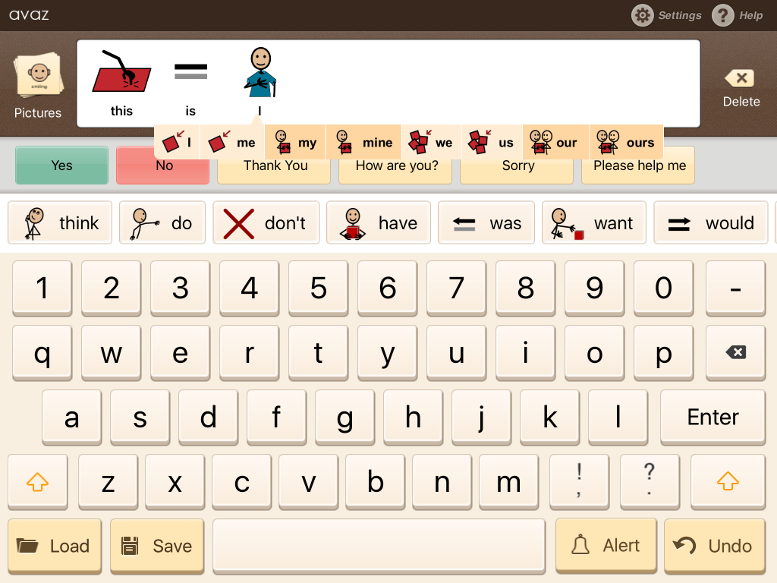Select the 'I' picture in message bar

(260, 82)
